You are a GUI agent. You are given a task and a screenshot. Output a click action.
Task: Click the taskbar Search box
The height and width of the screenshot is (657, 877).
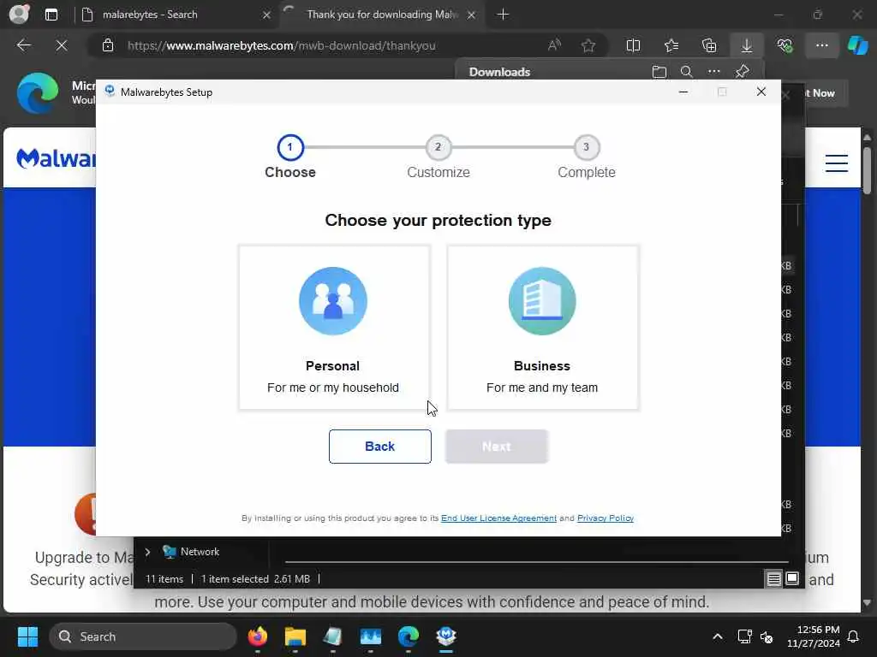coord(143,636)
